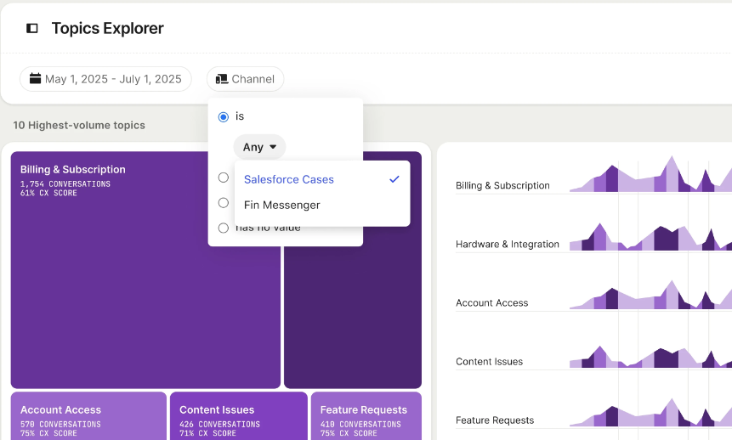Choose Salesforce Cases from the channel list
Screen dimensions: 732x440
pyautogui.click(x=289, y=179)
